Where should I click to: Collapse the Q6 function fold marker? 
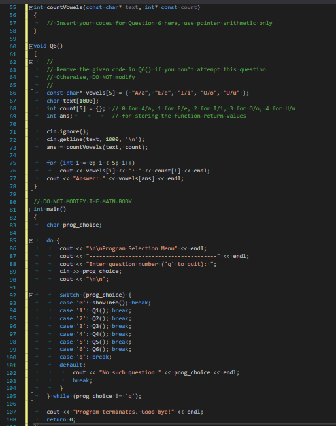[x=31, y=46]
